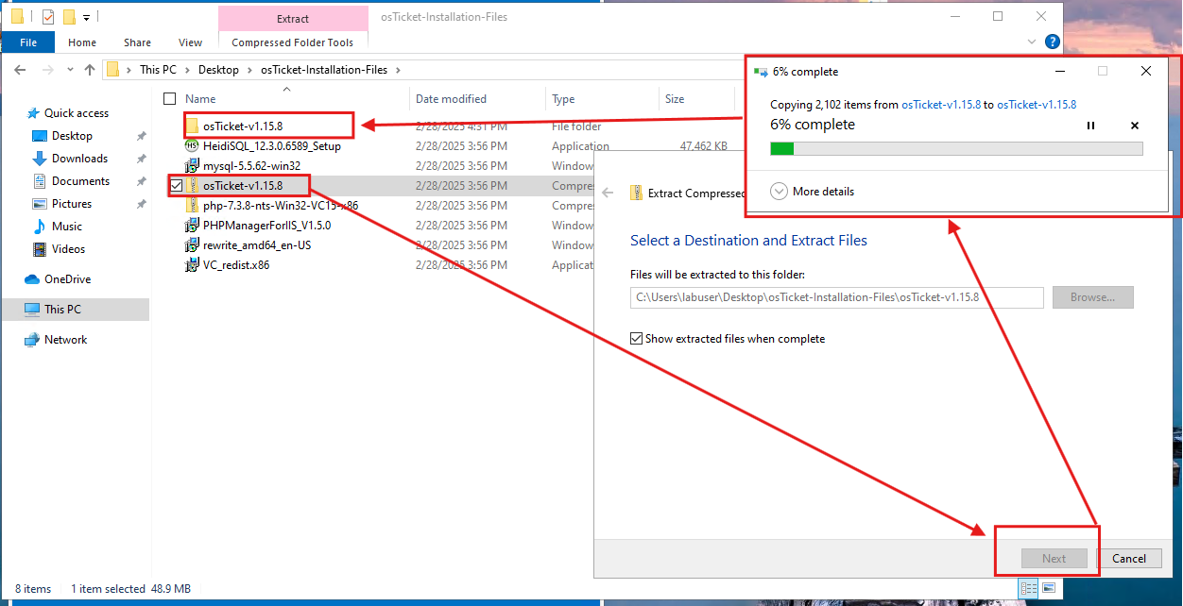This screenshot has height=606, width=1183.
Task: Switch to large icons view
Action: tap(1048, 588)
